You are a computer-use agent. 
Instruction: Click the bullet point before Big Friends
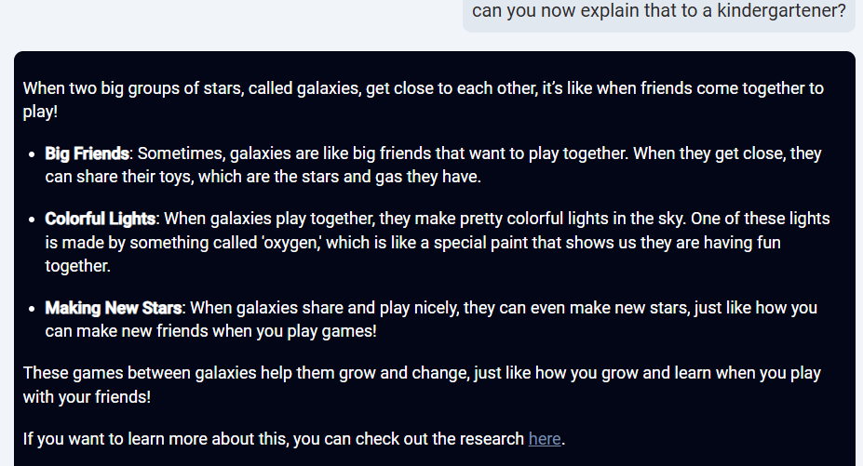[32, 154]
